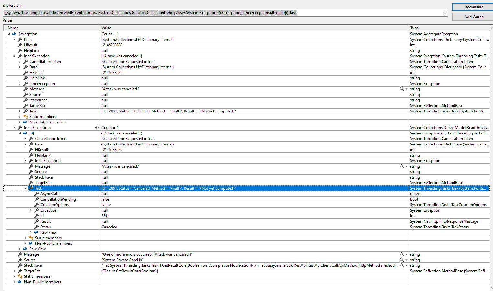The height and width of the screenshot is (291, 493).
Task: Click the magnifier icon beside Source "System.Private.CoreLib"
Action: click(x=401, y=260)
